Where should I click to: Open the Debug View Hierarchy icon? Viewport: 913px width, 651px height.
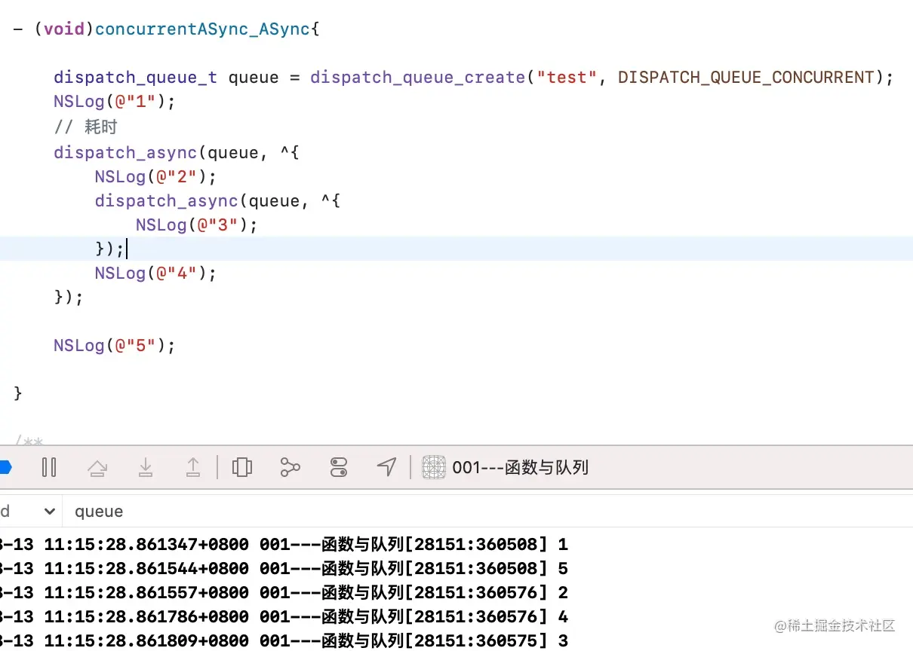click(242, 467)
